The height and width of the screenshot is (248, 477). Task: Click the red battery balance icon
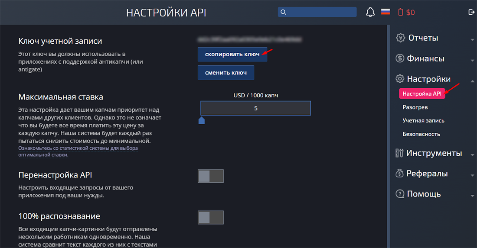click(401, 12)
